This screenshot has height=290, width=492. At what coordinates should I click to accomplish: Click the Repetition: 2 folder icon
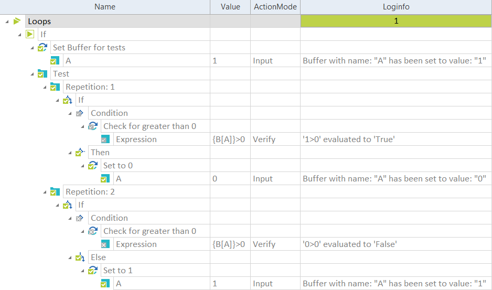click(x=55, y=192)
